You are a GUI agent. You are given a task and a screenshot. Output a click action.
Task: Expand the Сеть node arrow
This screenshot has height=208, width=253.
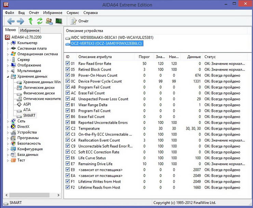[8, 121]
